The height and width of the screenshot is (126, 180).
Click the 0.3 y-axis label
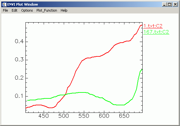click(x=19, y=60)
